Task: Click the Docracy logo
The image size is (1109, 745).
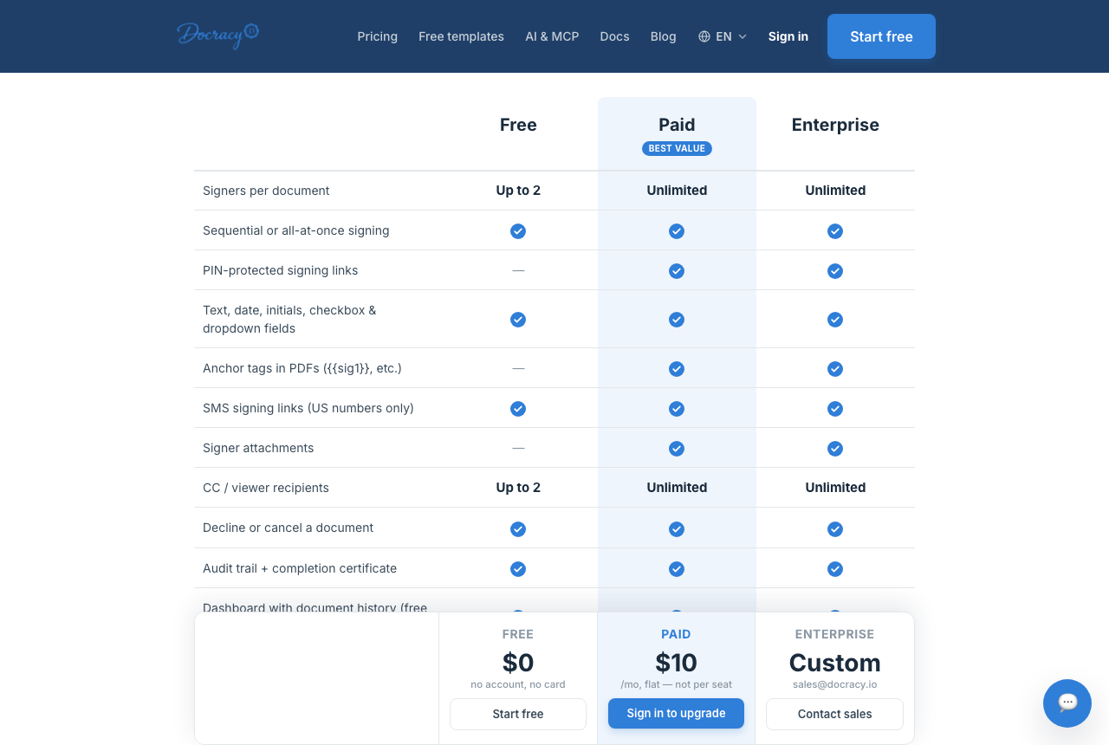Action: [218, 35]
